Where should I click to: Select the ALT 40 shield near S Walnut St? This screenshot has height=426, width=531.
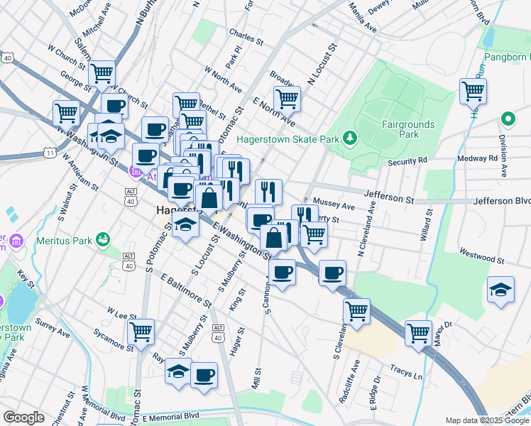click(131, 197)
